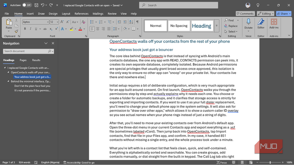Decrease paragraph indent
Viewport: 294px width, 165px height.
pyautogui.click(x=119, y=22)
